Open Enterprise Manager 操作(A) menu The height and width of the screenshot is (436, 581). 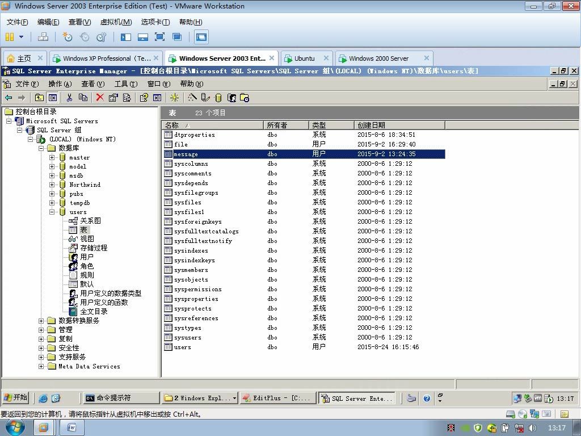(x=60, y=84)
